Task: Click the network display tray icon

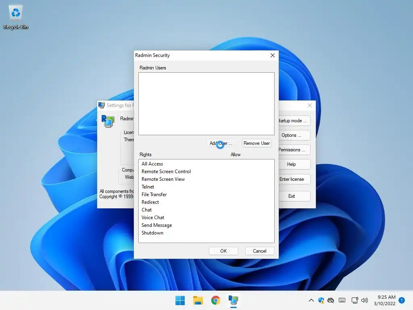Action: point(355,300)
